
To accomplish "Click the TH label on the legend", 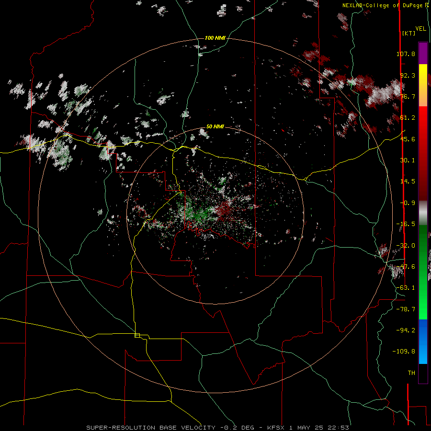I will point(411,373).
